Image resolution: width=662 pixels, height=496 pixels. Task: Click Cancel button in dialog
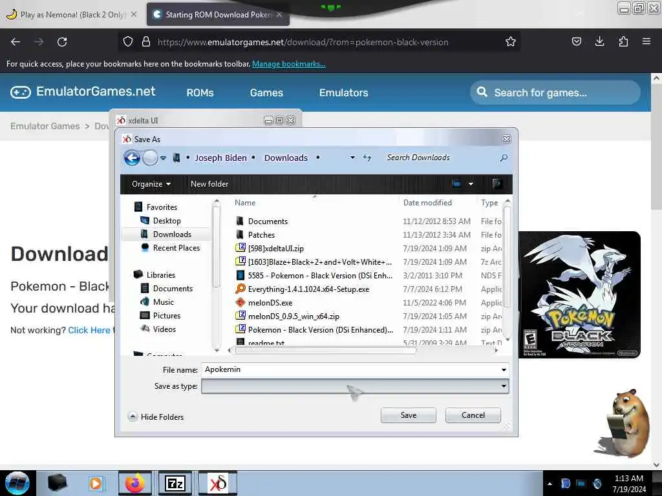tap(473, 415)
